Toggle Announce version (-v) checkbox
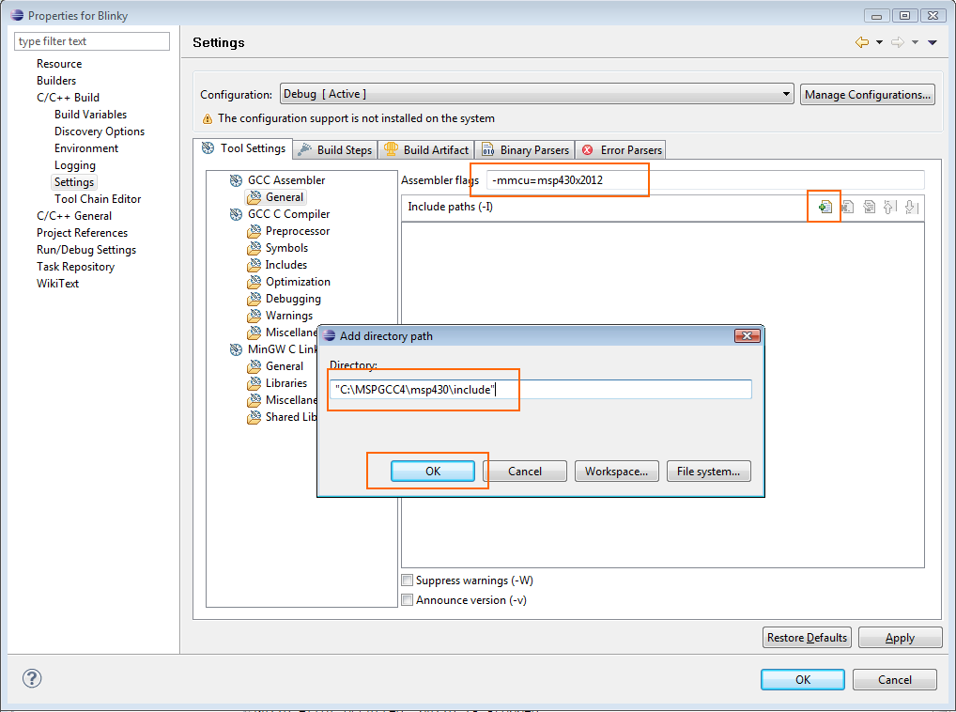The height and width of the screenshot is (712, 956). click(x=408, y=600)
